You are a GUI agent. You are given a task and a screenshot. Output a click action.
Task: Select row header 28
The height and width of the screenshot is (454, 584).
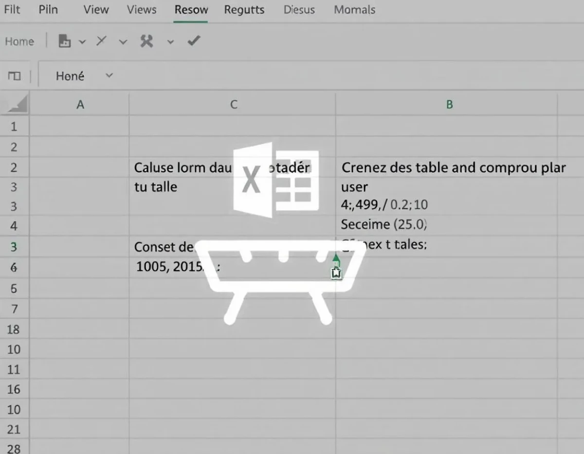click(x=14, y=448)
